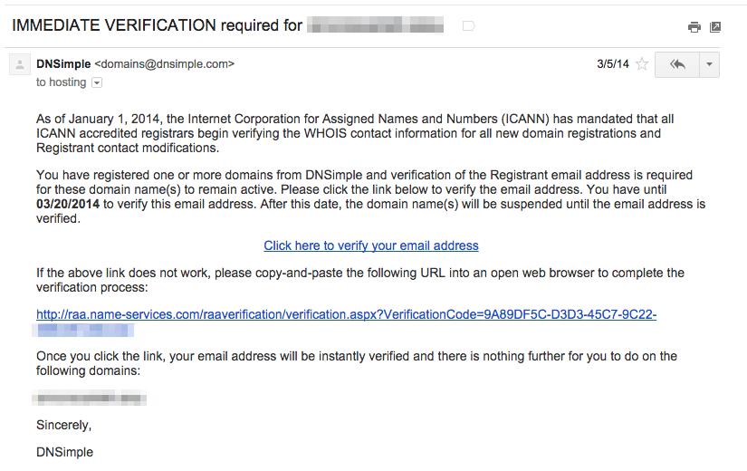747x471 pixels.
Task: Click the DNSimple signature at the bottom
Action: click(x=64, y=451)
